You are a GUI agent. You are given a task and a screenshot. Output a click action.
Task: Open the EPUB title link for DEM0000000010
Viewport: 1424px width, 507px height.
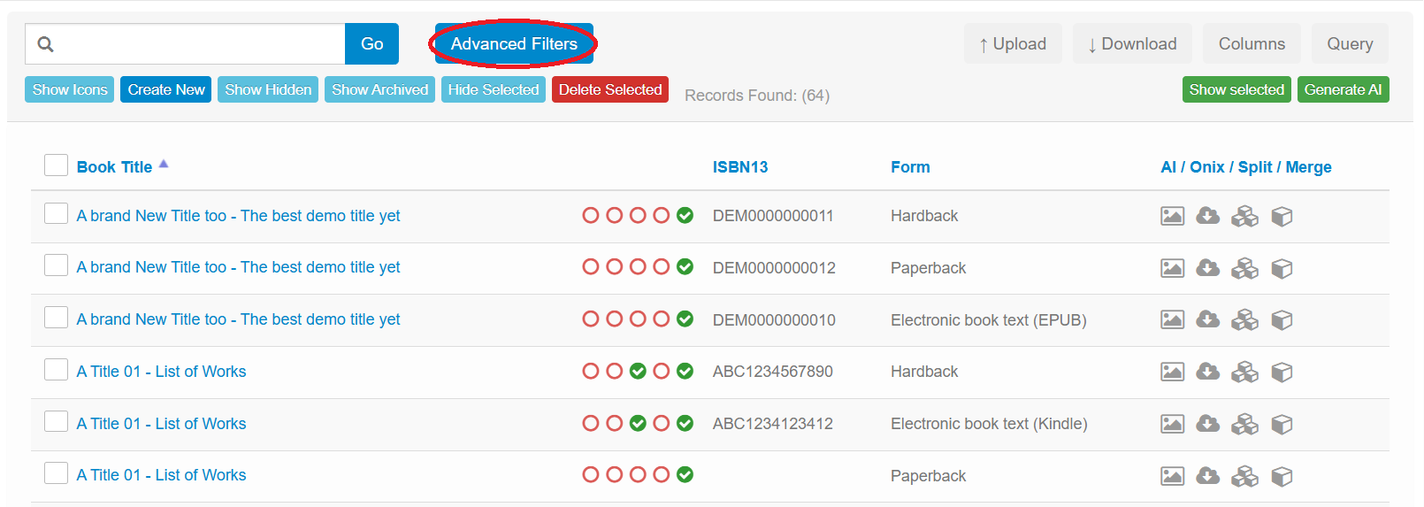[x=238, y=319]
